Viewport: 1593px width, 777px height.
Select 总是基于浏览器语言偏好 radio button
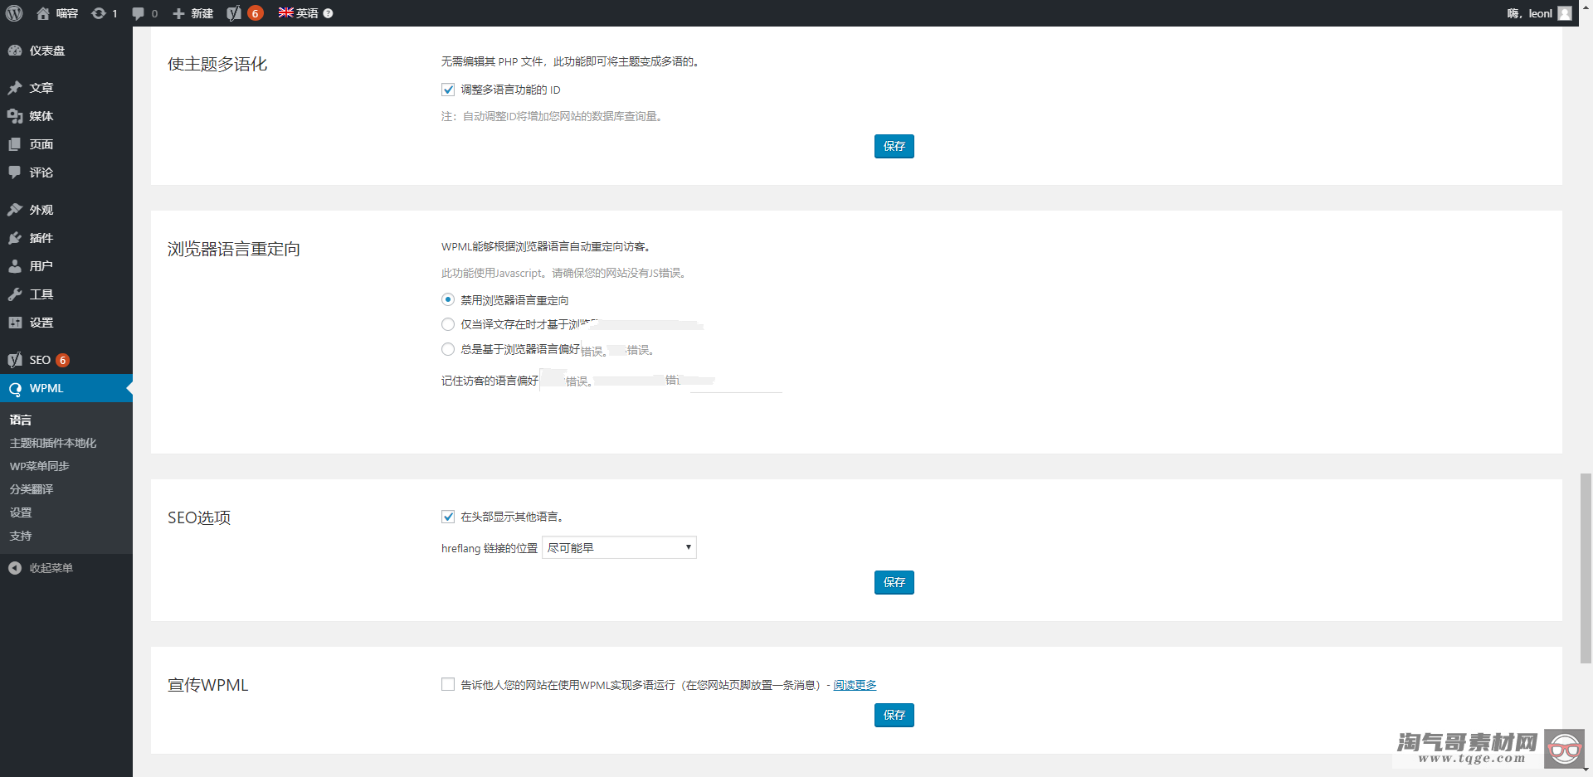[448, 349]
